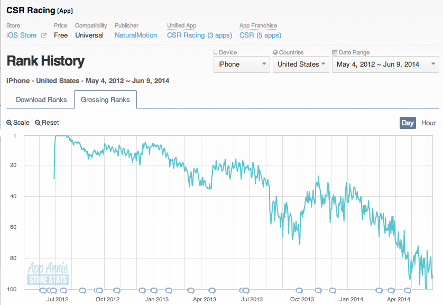Click the Rank History heading
Screen dimensions: 443x305
pos(45,61)
